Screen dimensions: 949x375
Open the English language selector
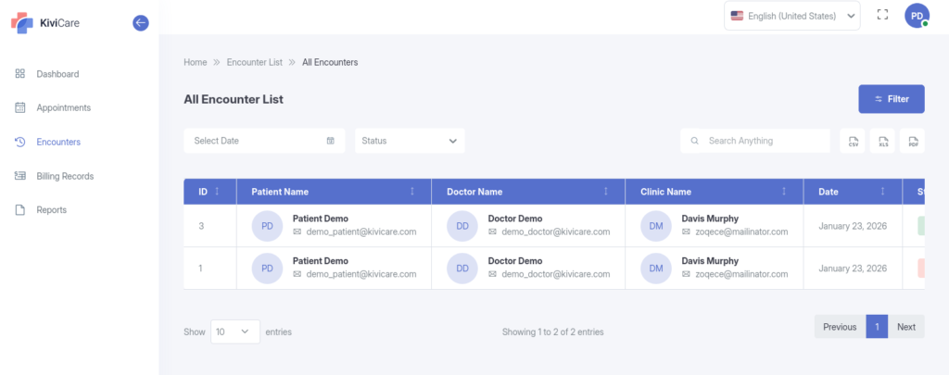[x=791, y=16]
